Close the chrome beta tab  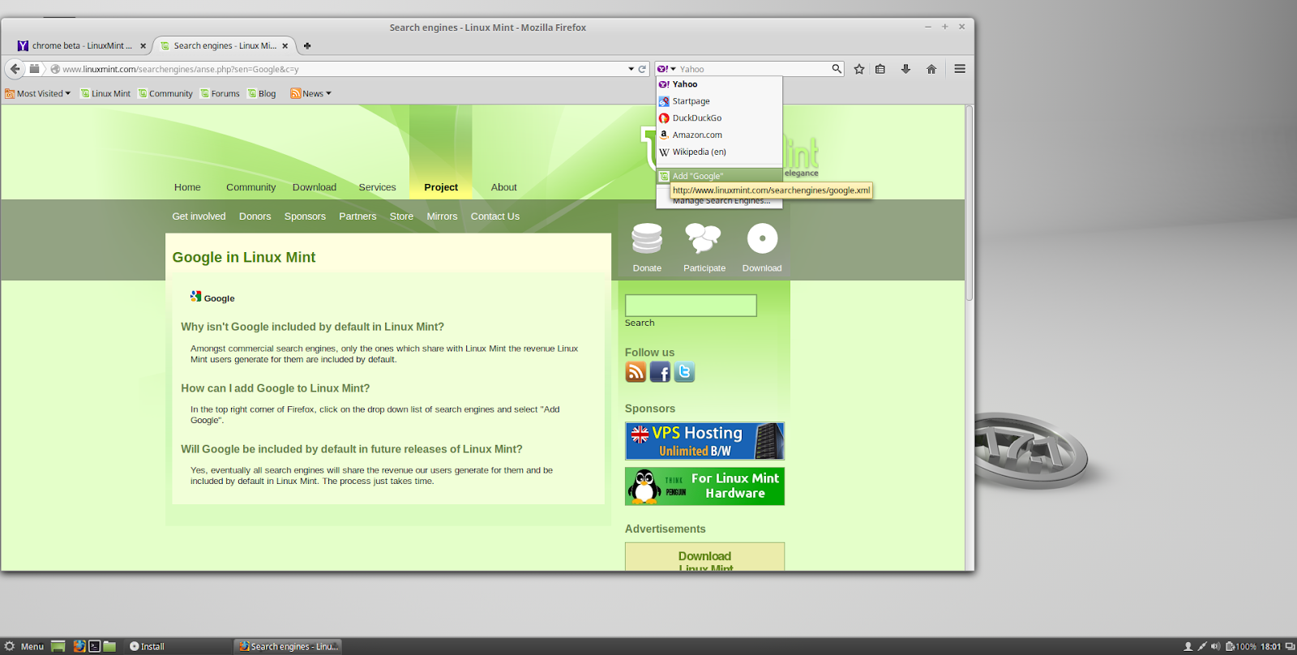[x=143, y=46]
